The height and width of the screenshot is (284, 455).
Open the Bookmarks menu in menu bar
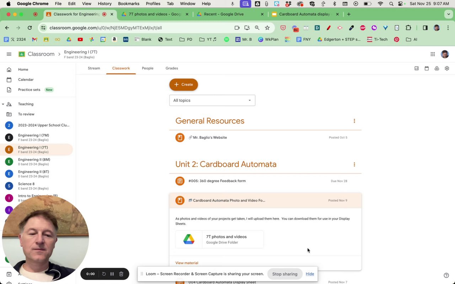[x=129, y=4]
